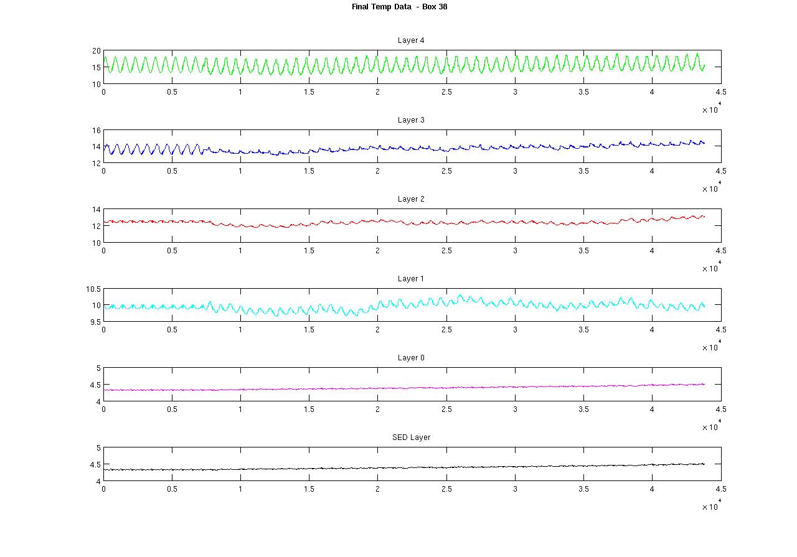Pick the "Layer 1" subplot title
The height and width of the screenshot is (557, 797).
pyautogui.click(x=411, y=279)
